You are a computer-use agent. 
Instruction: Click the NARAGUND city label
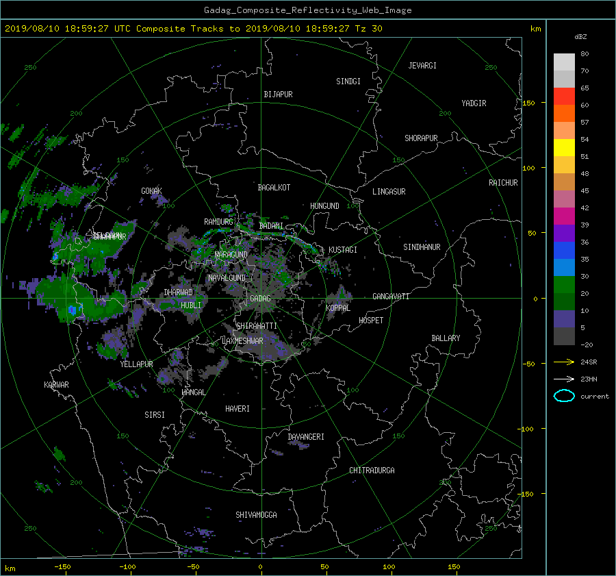231,255
